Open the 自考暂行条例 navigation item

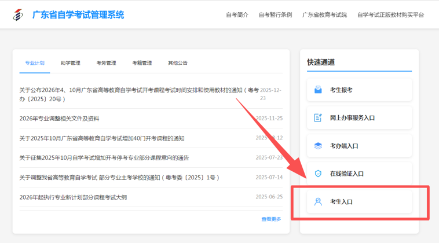pyautogui.click(x=275, y=15)
